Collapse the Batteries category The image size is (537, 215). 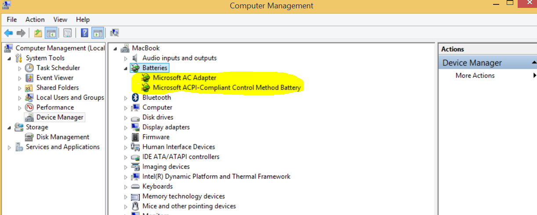click(x=126, y=68)
